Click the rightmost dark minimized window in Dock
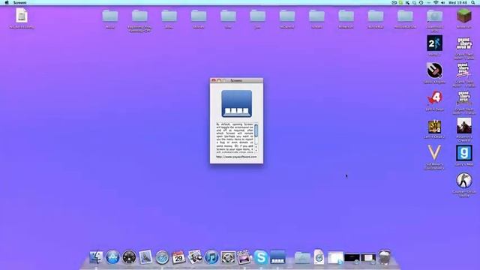This screenshot has width=480, height=270. 368,258
